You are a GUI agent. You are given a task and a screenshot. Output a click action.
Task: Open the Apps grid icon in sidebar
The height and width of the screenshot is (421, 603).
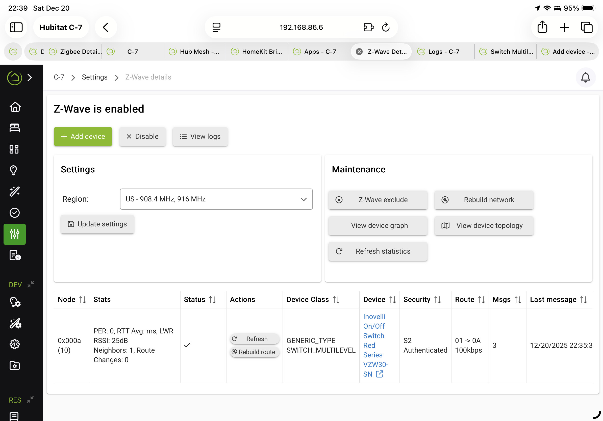[x=14, y=149]
